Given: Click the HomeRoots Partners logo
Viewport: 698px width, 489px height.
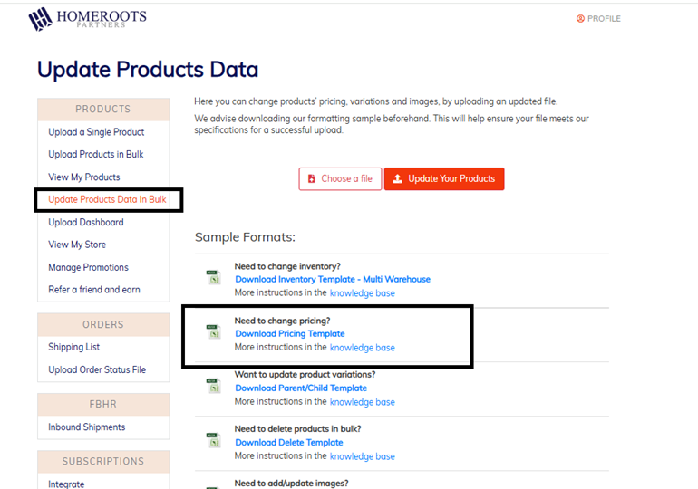Looking at the screenshot, I should click(x=87, y=19).
